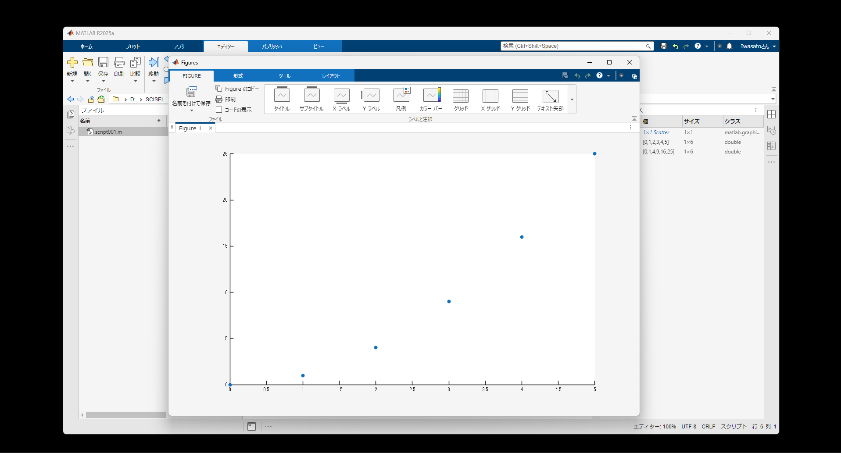Click the undo icon in the quick access toolbar
Image resolution: width=841 pixels, height=453 pixels.
tap(675, 46)
